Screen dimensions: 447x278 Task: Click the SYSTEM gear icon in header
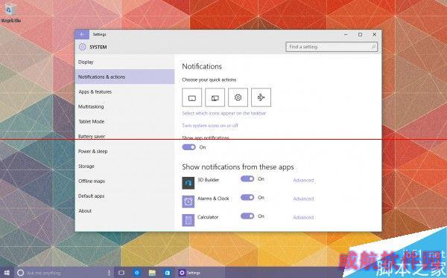tap(83, 47)
